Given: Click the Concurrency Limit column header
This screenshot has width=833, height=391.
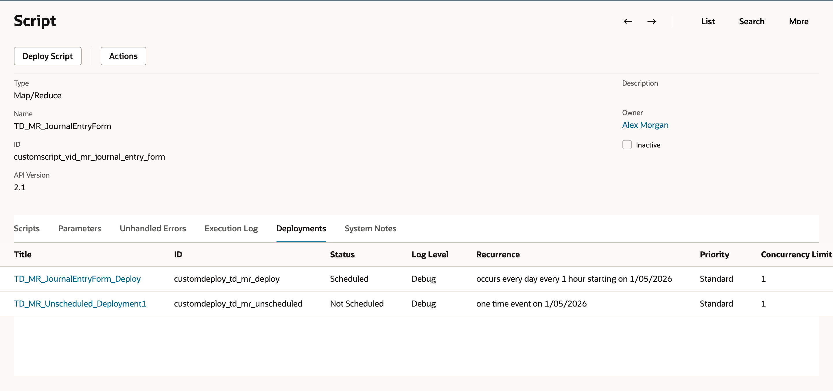Looking at the screenshot, I should (x=796, y=254).
